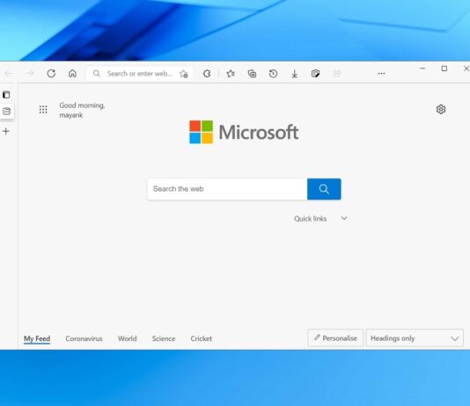The width and height of the screenshot is (470, 406).
Task: Switch to the Science tab
Action: 164,338
